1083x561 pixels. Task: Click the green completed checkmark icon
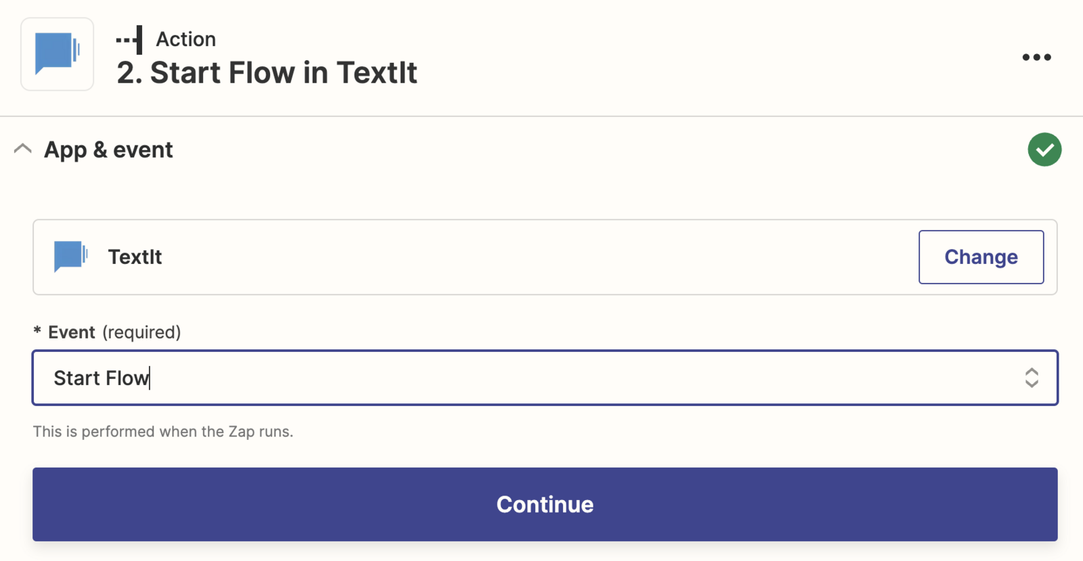(1044, 150)
